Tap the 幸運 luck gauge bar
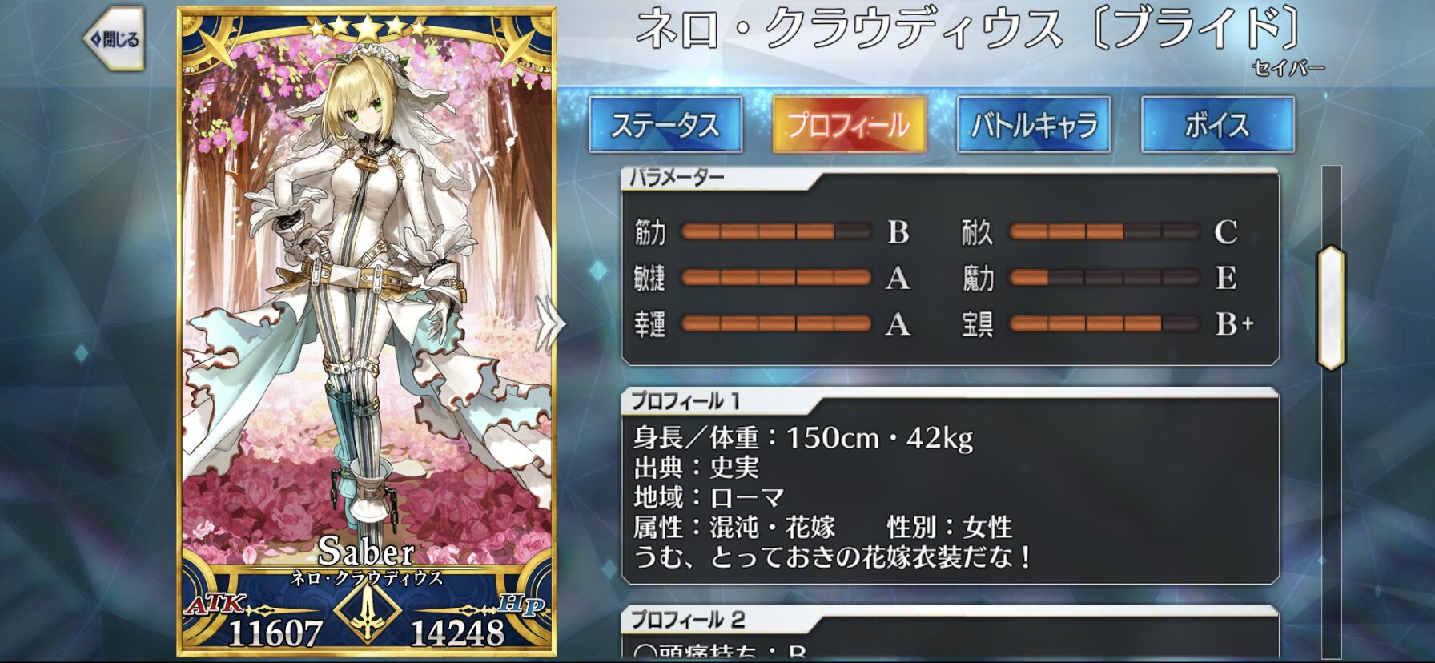The width and height of the screenshot is (1435, 663). tap(775, 323)
